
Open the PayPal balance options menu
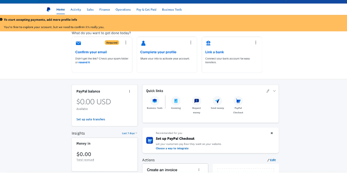[129, 91]
